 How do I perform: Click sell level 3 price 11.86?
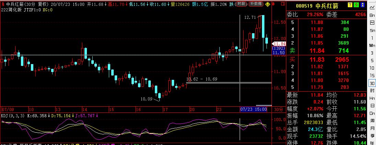pos(317,36)
